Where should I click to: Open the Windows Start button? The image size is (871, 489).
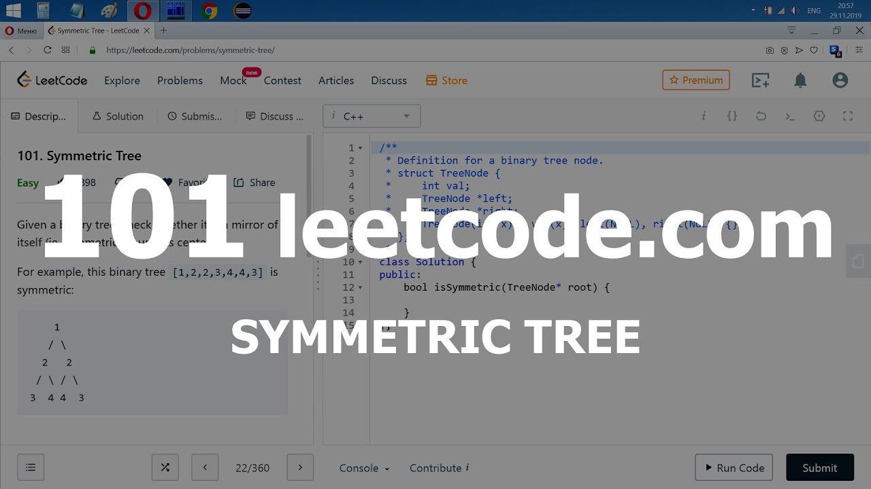click(12, 11)
